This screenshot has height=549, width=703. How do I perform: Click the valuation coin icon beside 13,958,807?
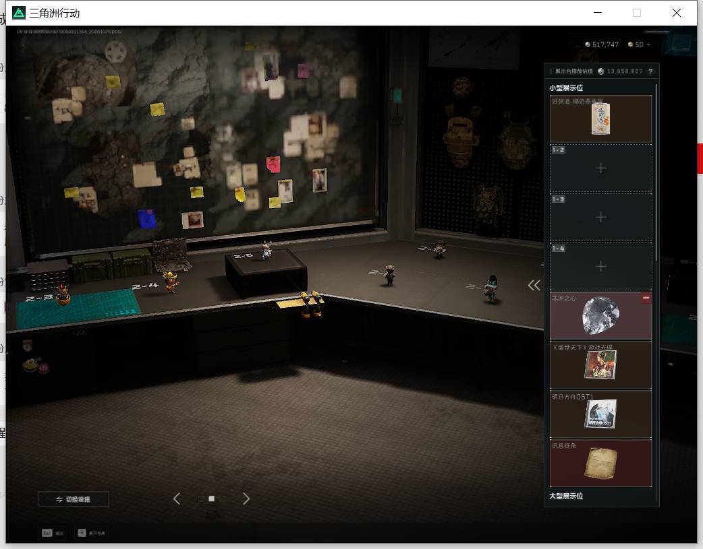600,71
